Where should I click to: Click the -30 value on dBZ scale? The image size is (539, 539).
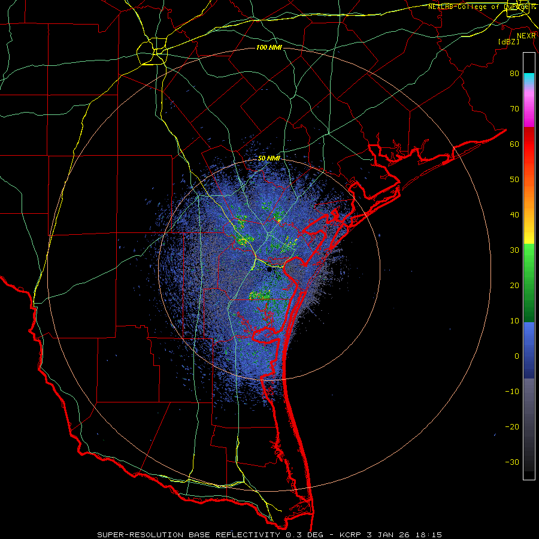(512, 462)
